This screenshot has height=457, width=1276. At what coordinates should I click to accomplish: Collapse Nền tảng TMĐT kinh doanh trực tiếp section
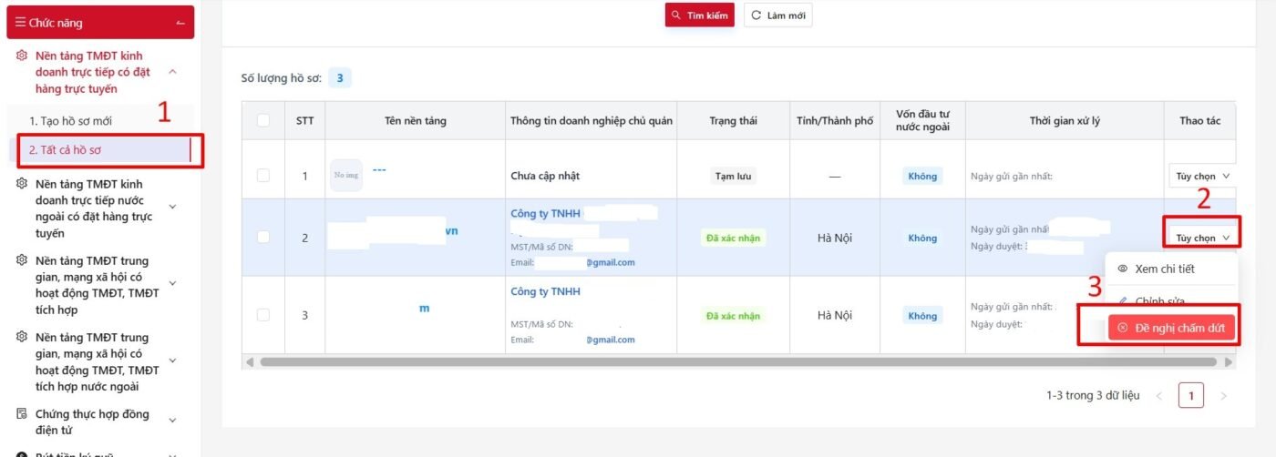[173, 72]
